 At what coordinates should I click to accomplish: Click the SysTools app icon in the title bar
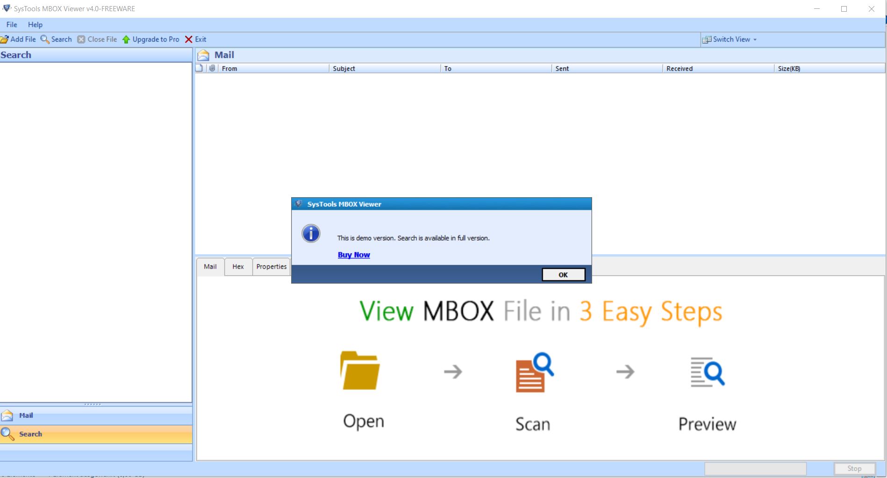point(7,8)
